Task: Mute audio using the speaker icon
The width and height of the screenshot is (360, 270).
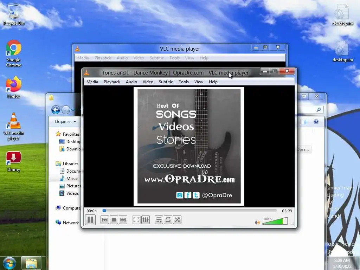Action: pos(257,222)
